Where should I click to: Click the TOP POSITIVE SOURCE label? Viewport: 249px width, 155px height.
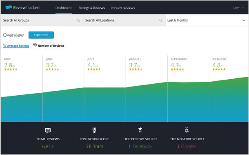click(141, 139)
